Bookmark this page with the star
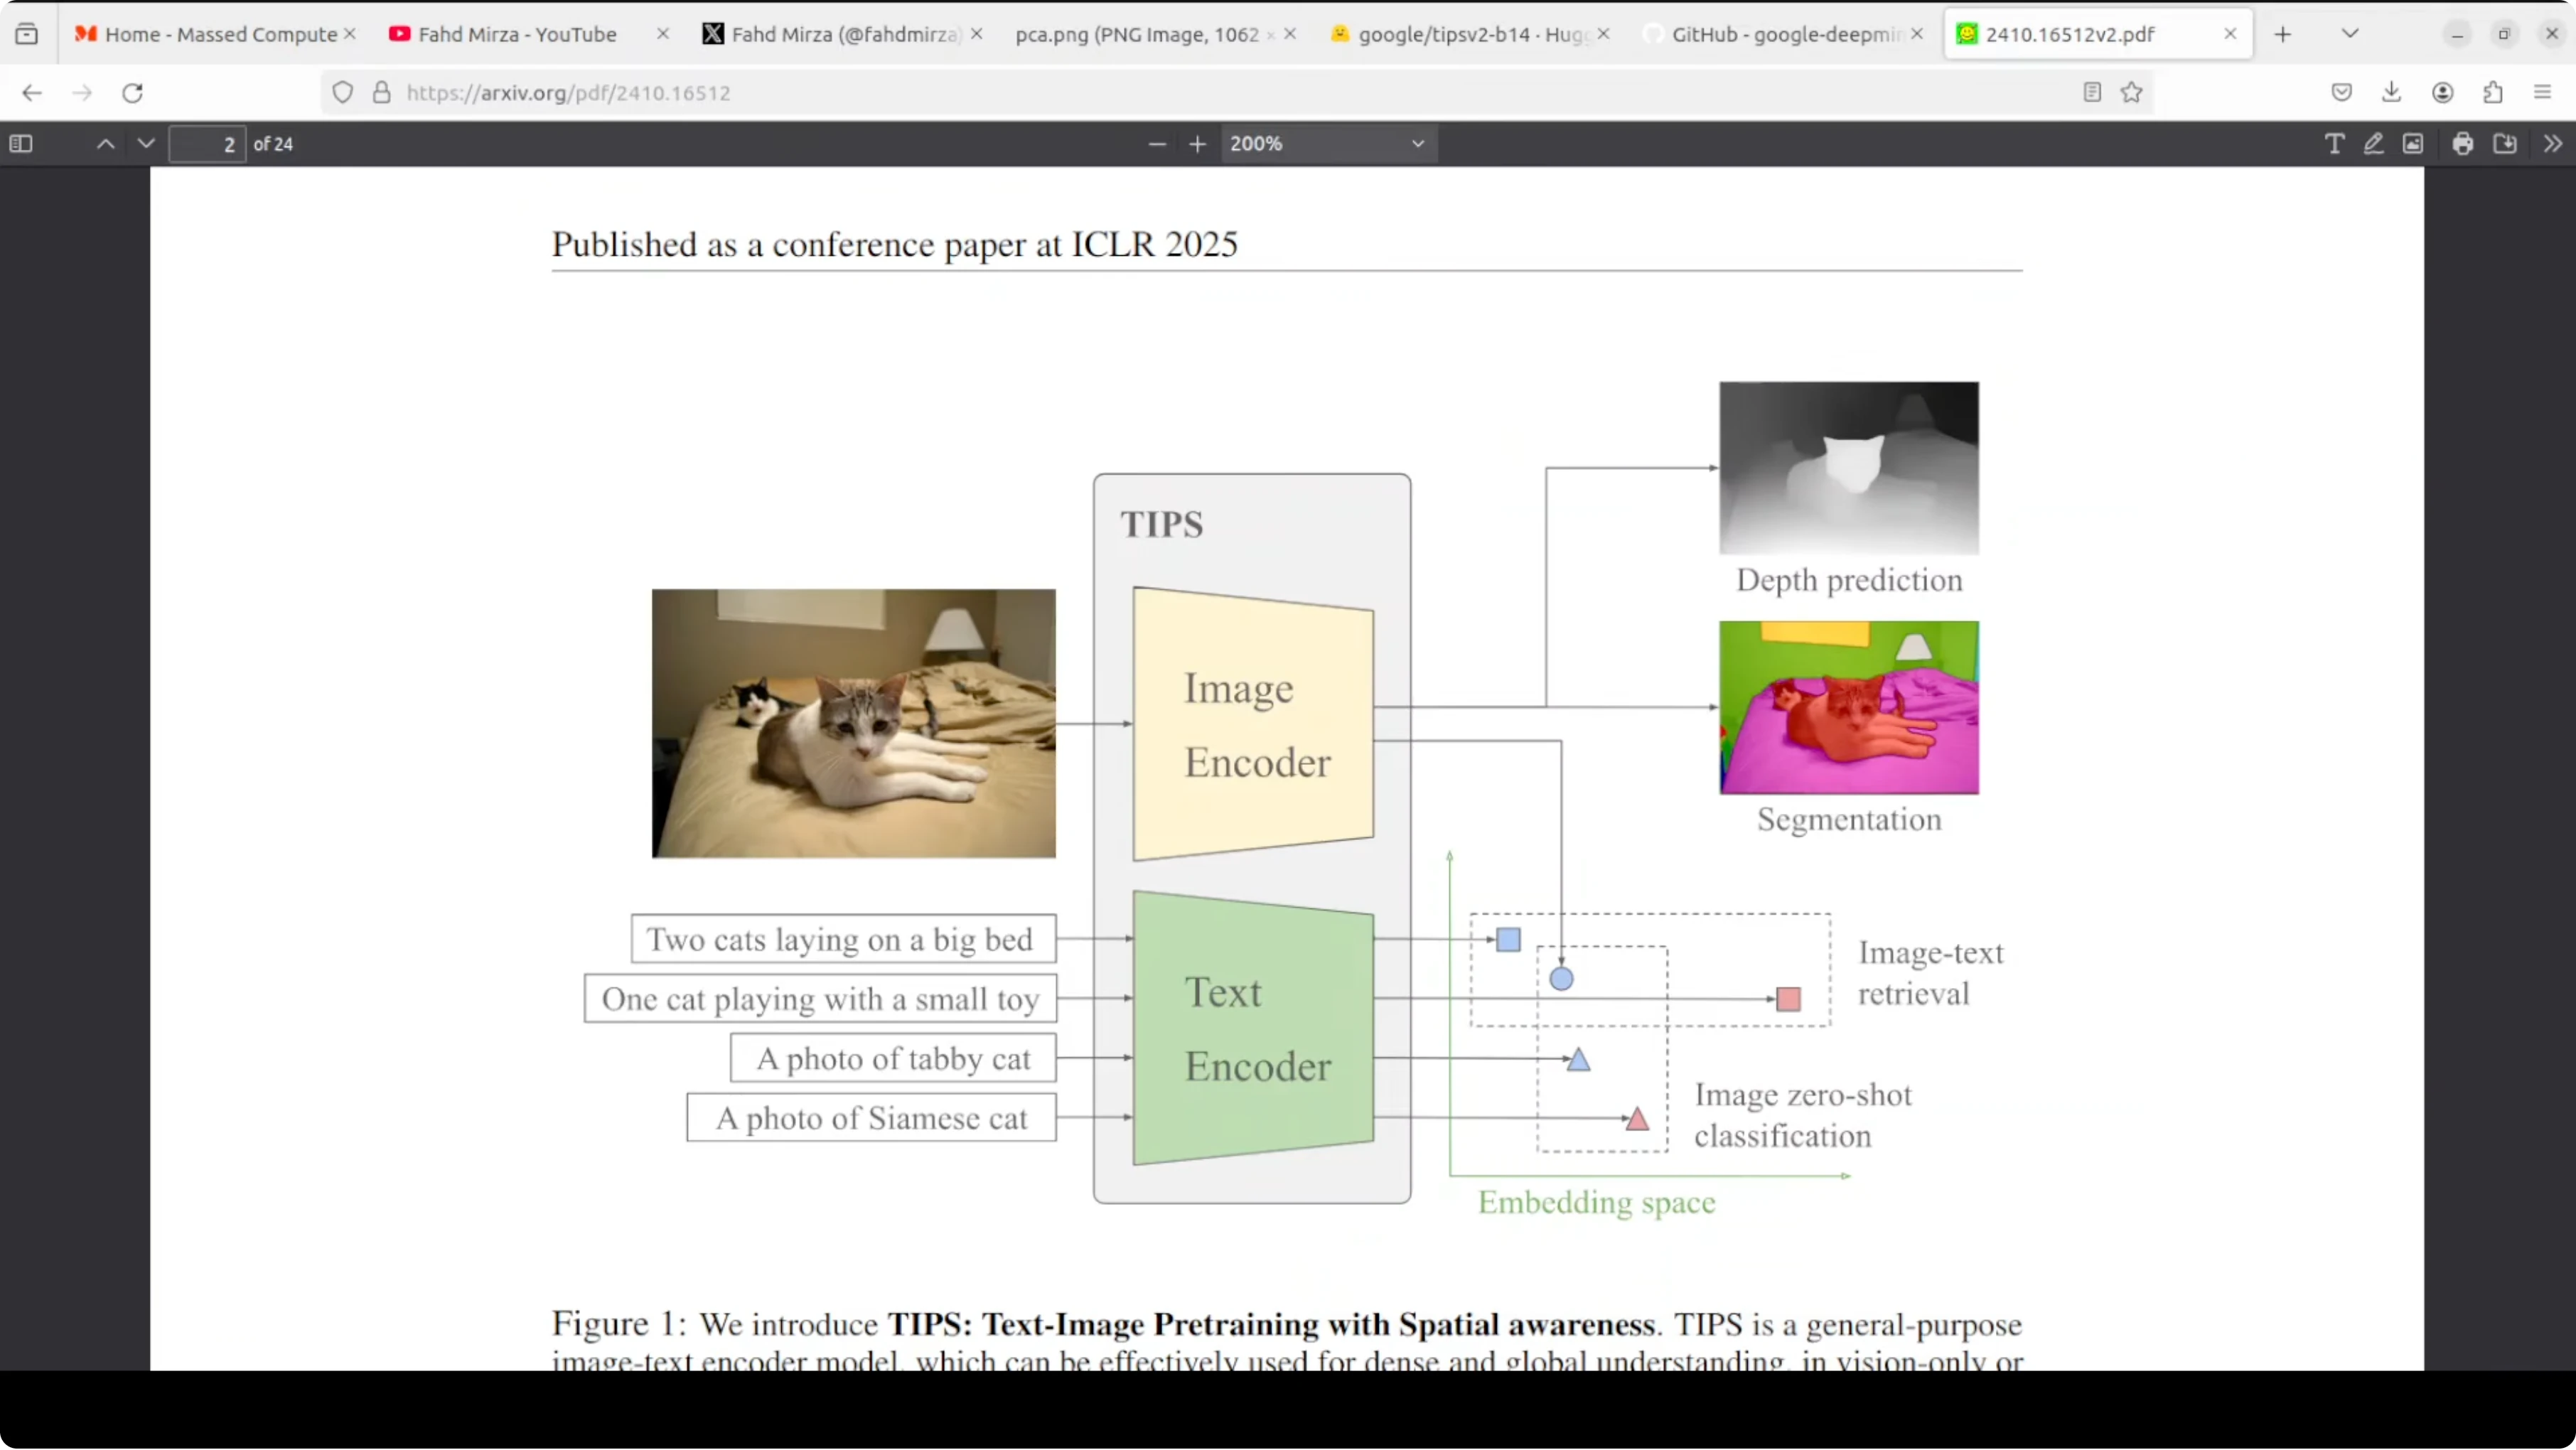Viewport: 2576px width, 1450px height. (x=2131, y=92)
